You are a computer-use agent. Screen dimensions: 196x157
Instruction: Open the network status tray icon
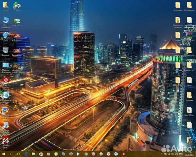tap(169, 154)
